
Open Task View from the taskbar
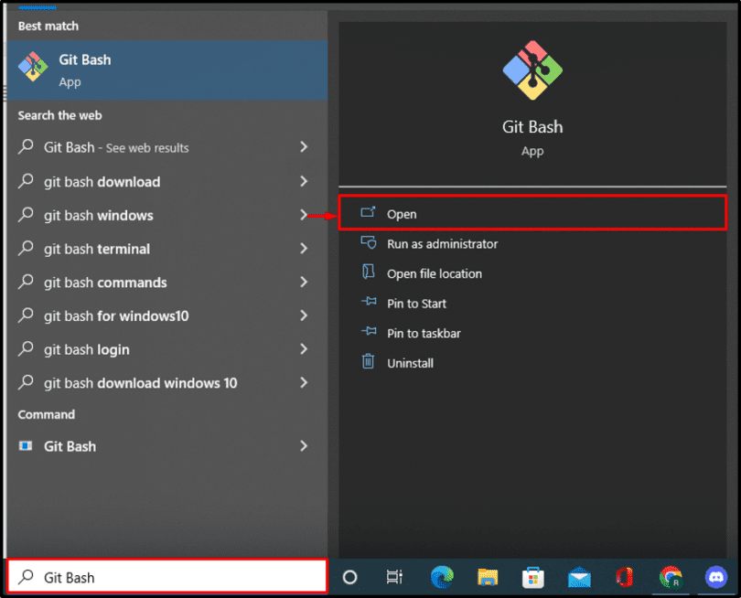point(394,577)
